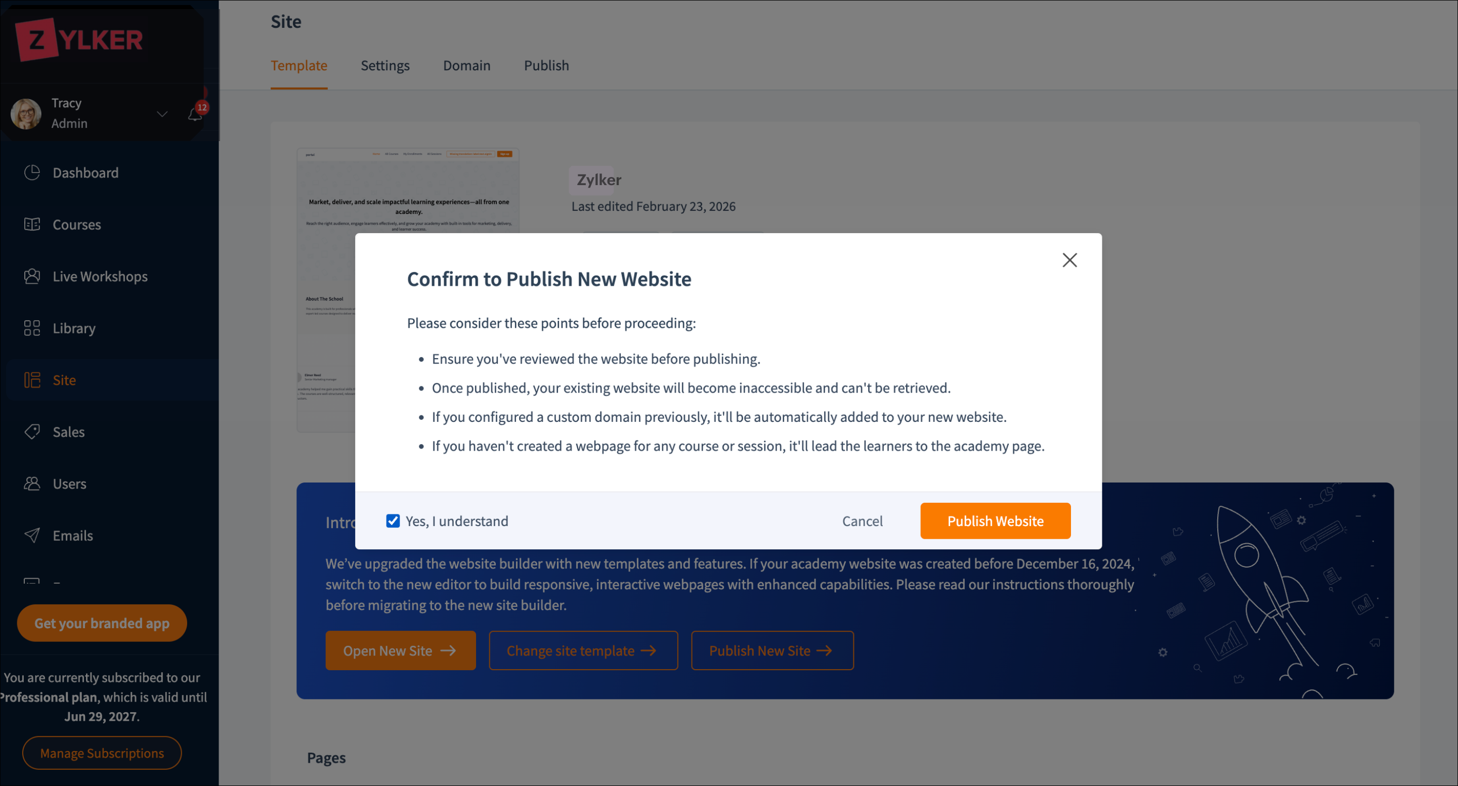The height and width of the screenshot is (786, 1458).
Task: Open Manage Subscriptions
Action: pos(102,753)
